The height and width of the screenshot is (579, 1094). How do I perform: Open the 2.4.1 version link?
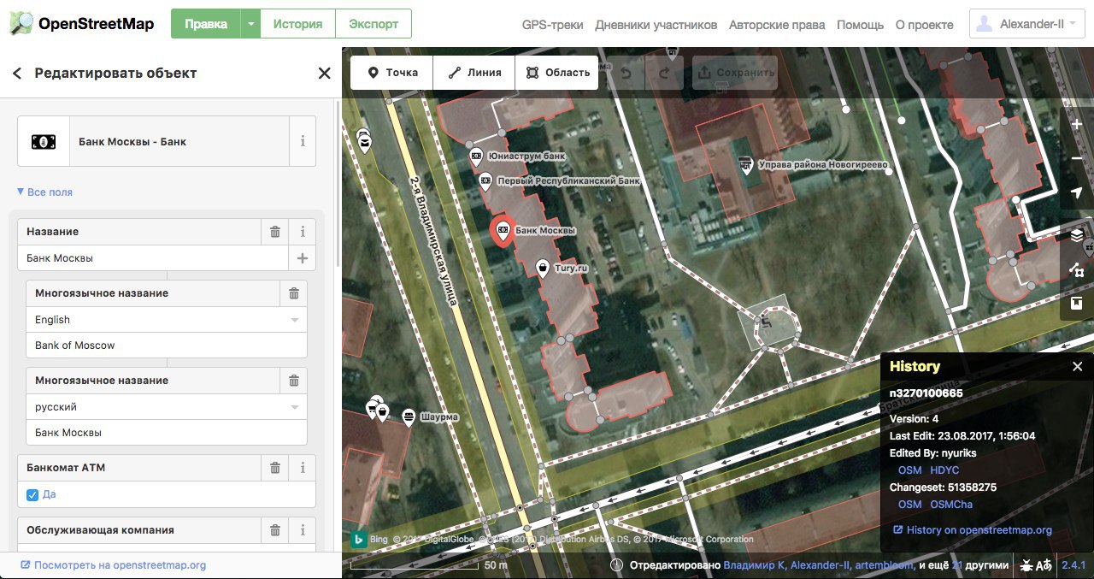coord(1073,565)
